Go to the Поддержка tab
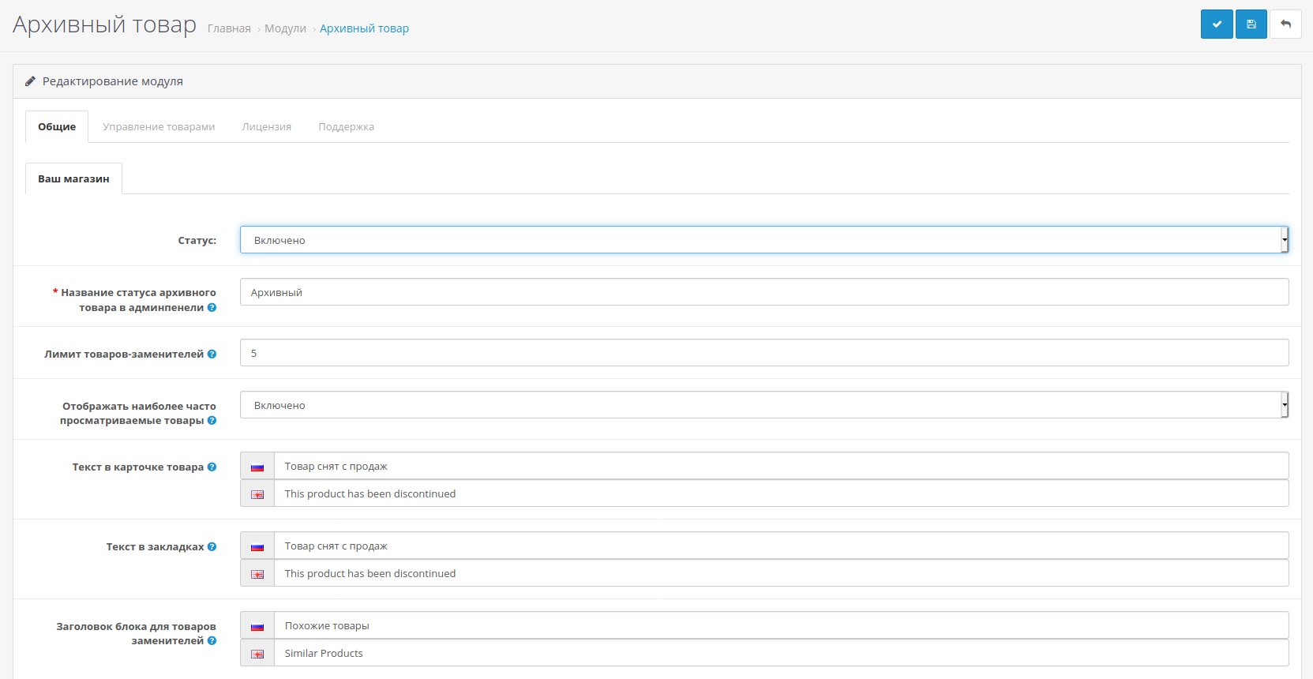The width and height of the screenshot is (1313, 679). coord(346,127)
